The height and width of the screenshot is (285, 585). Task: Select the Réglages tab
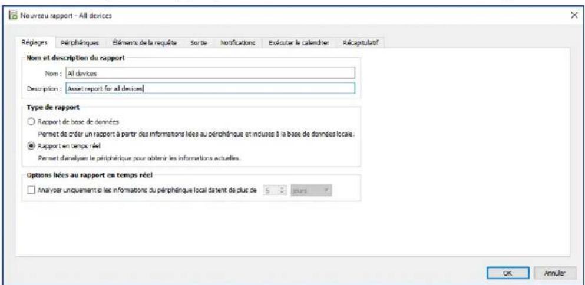tap(34, 42)
